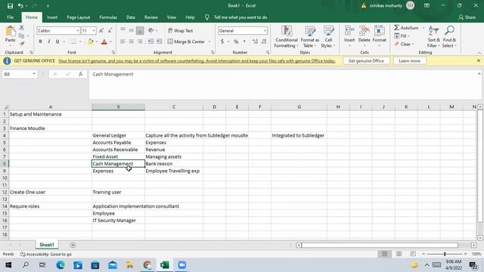Click the Borders icon
Image resolution: width=484 pixels, height=272 pixels.
coord(74,42)
